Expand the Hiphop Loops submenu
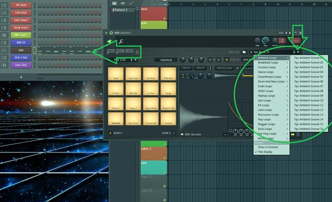The height and width of the screenshot is (202, 332). click(272, 96)
